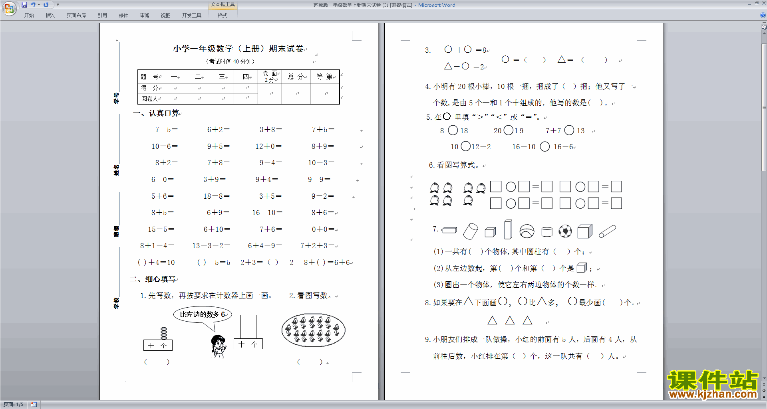Switch to 视图 tab

165,16
